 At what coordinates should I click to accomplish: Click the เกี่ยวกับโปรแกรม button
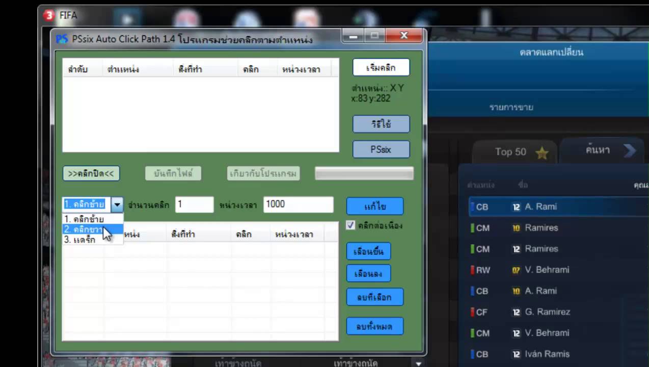(x=263, y=173)
